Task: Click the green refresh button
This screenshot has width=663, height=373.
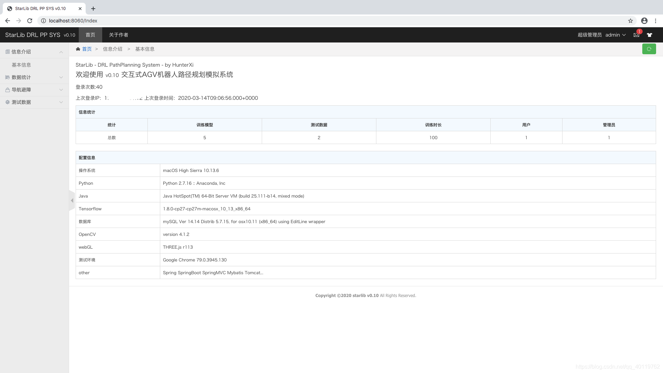Action: pyautogui.click(x=649, y=49)
